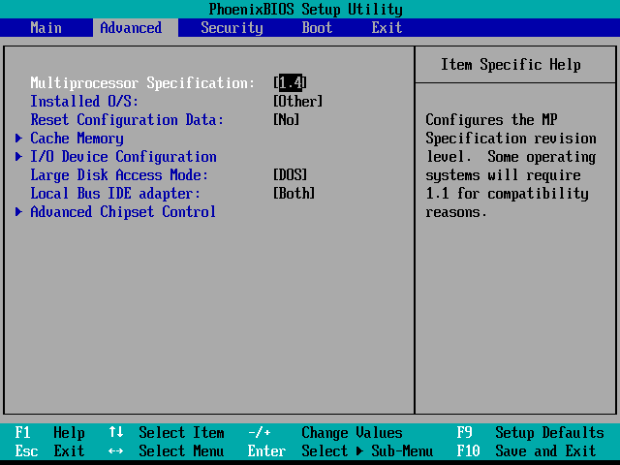Screen dimensions: 620x465
Task: Select the Multiprocessor Specification 1.4 value
Action: [291, 82]
